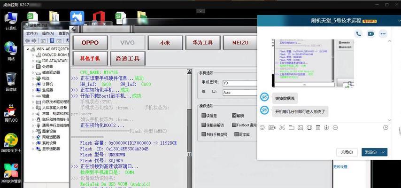The image size is (401, 188).
Task: Enable the 保相册解锁 checkbox
Action: (x=204, y=125)
